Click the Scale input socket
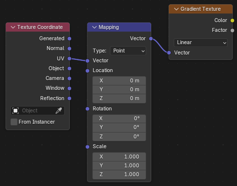Viewport: 237px width, 186px height. pyautogui.click(x=87, y=147)
